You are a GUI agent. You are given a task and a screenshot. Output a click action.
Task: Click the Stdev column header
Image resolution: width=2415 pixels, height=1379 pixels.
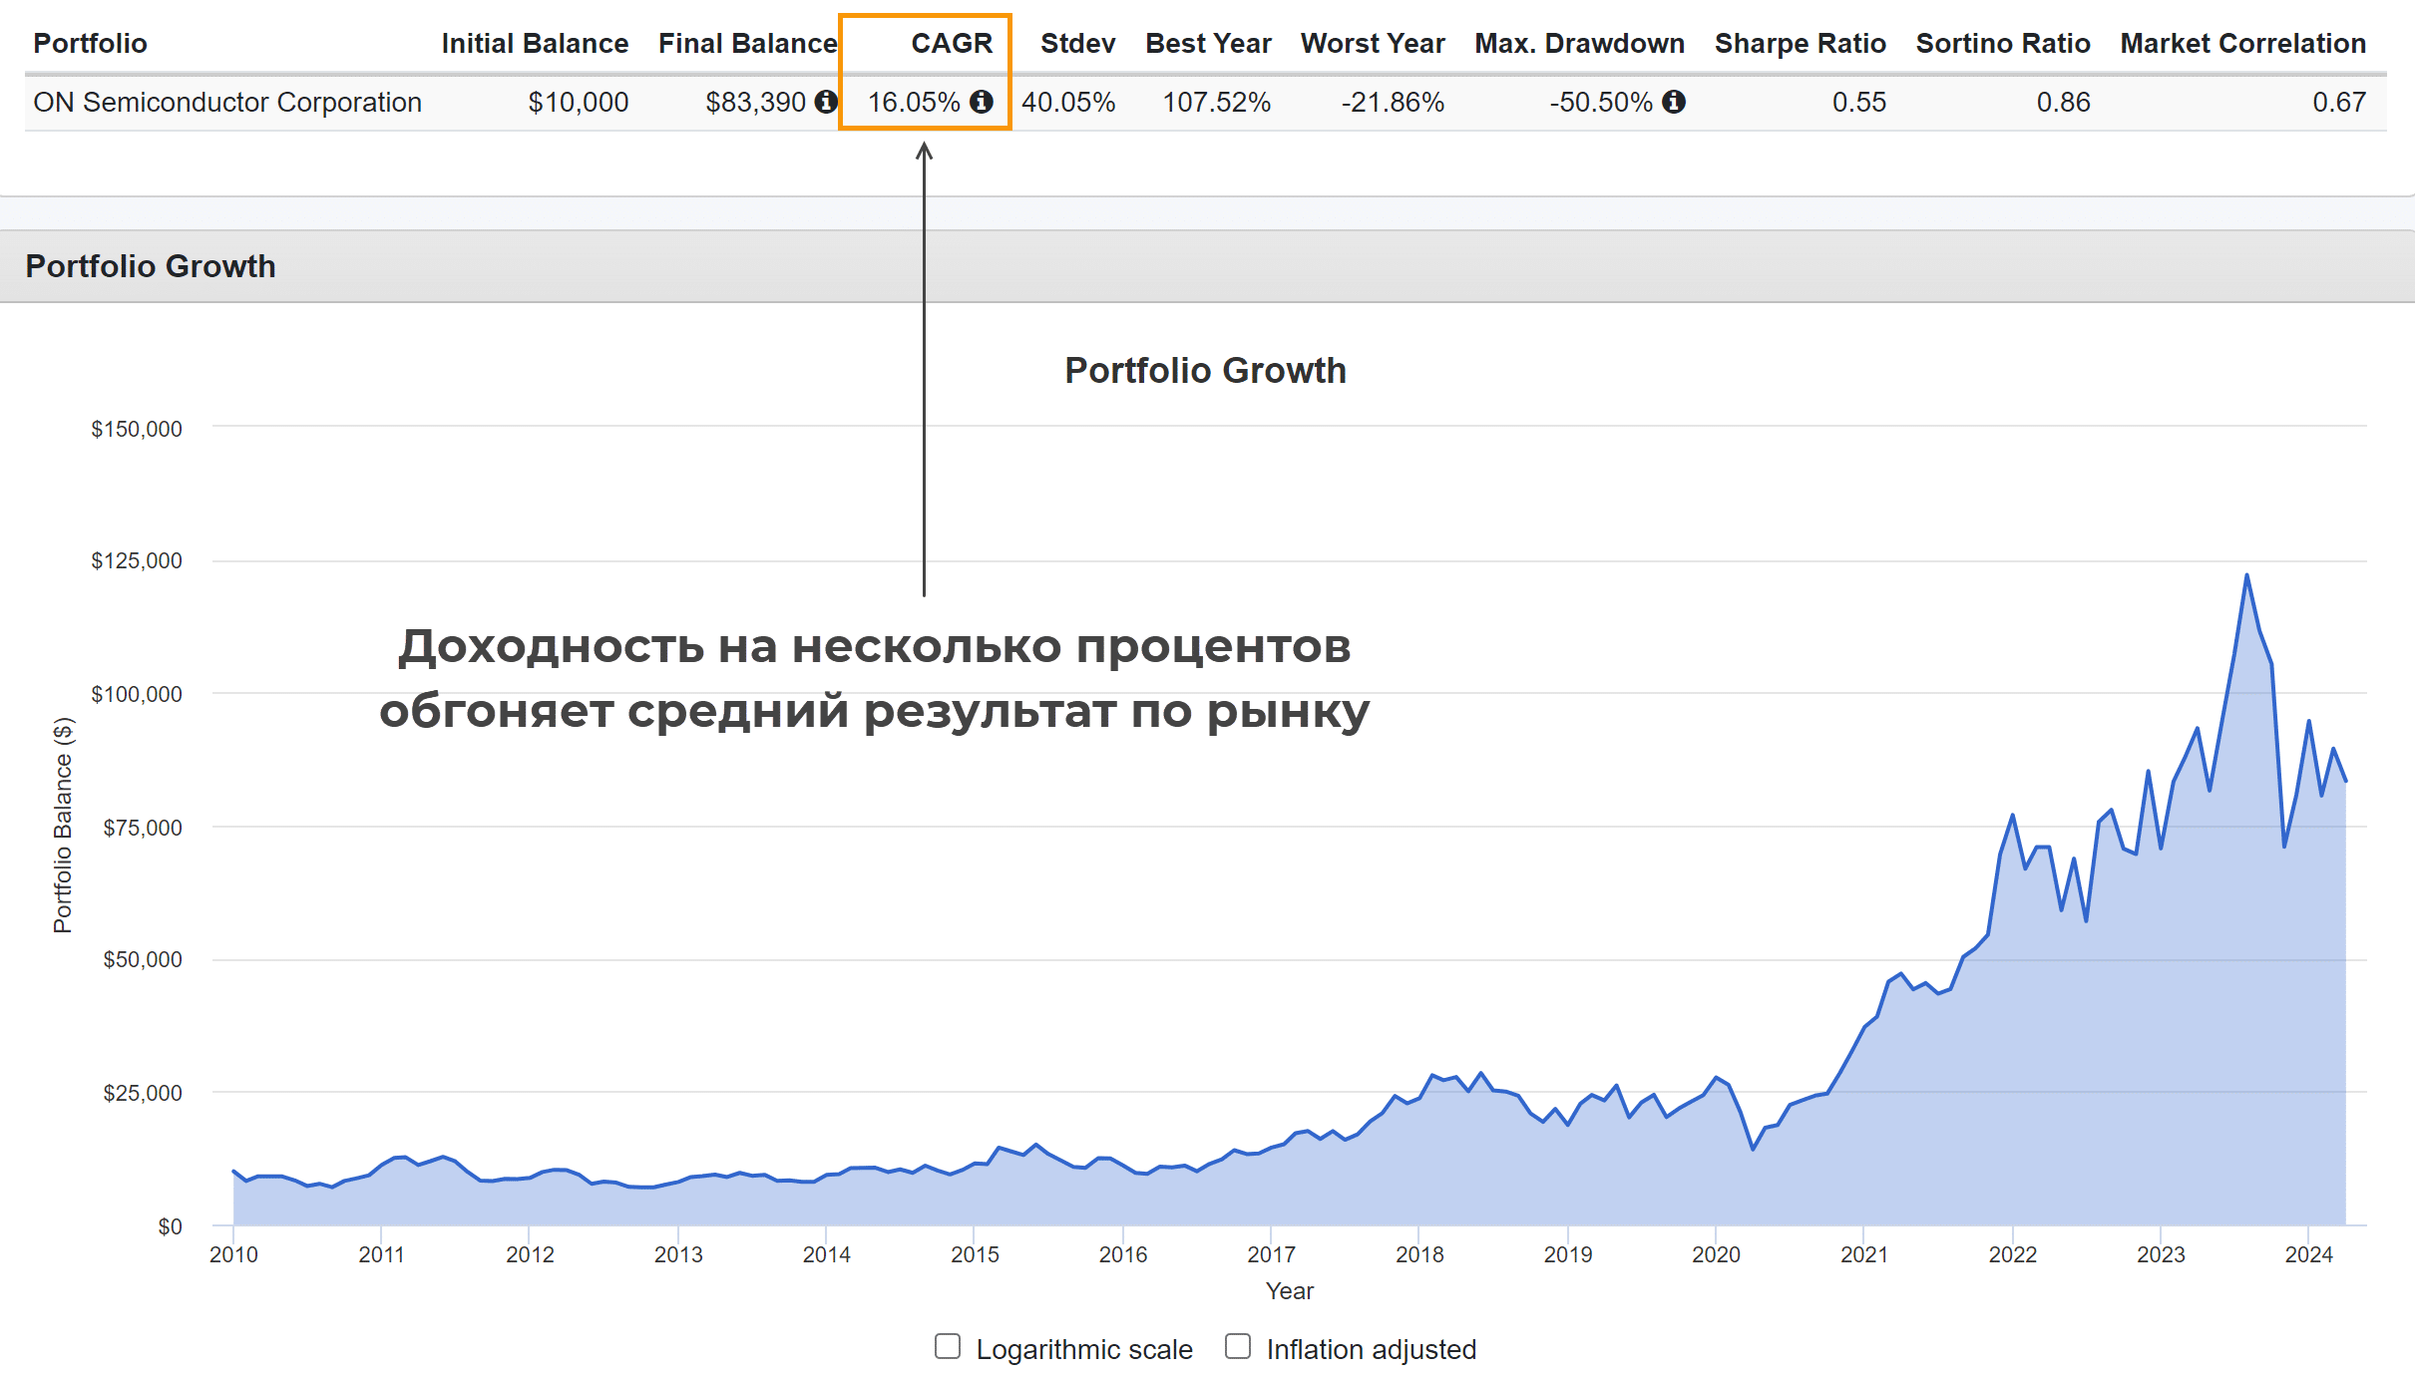(x=1077, y=44)
